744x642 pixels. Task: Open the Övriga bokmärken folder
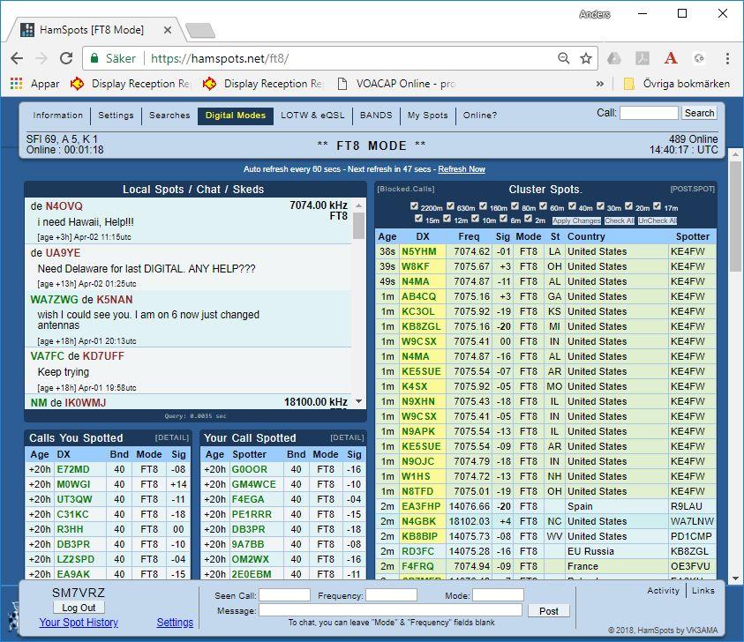click(676, 84)
